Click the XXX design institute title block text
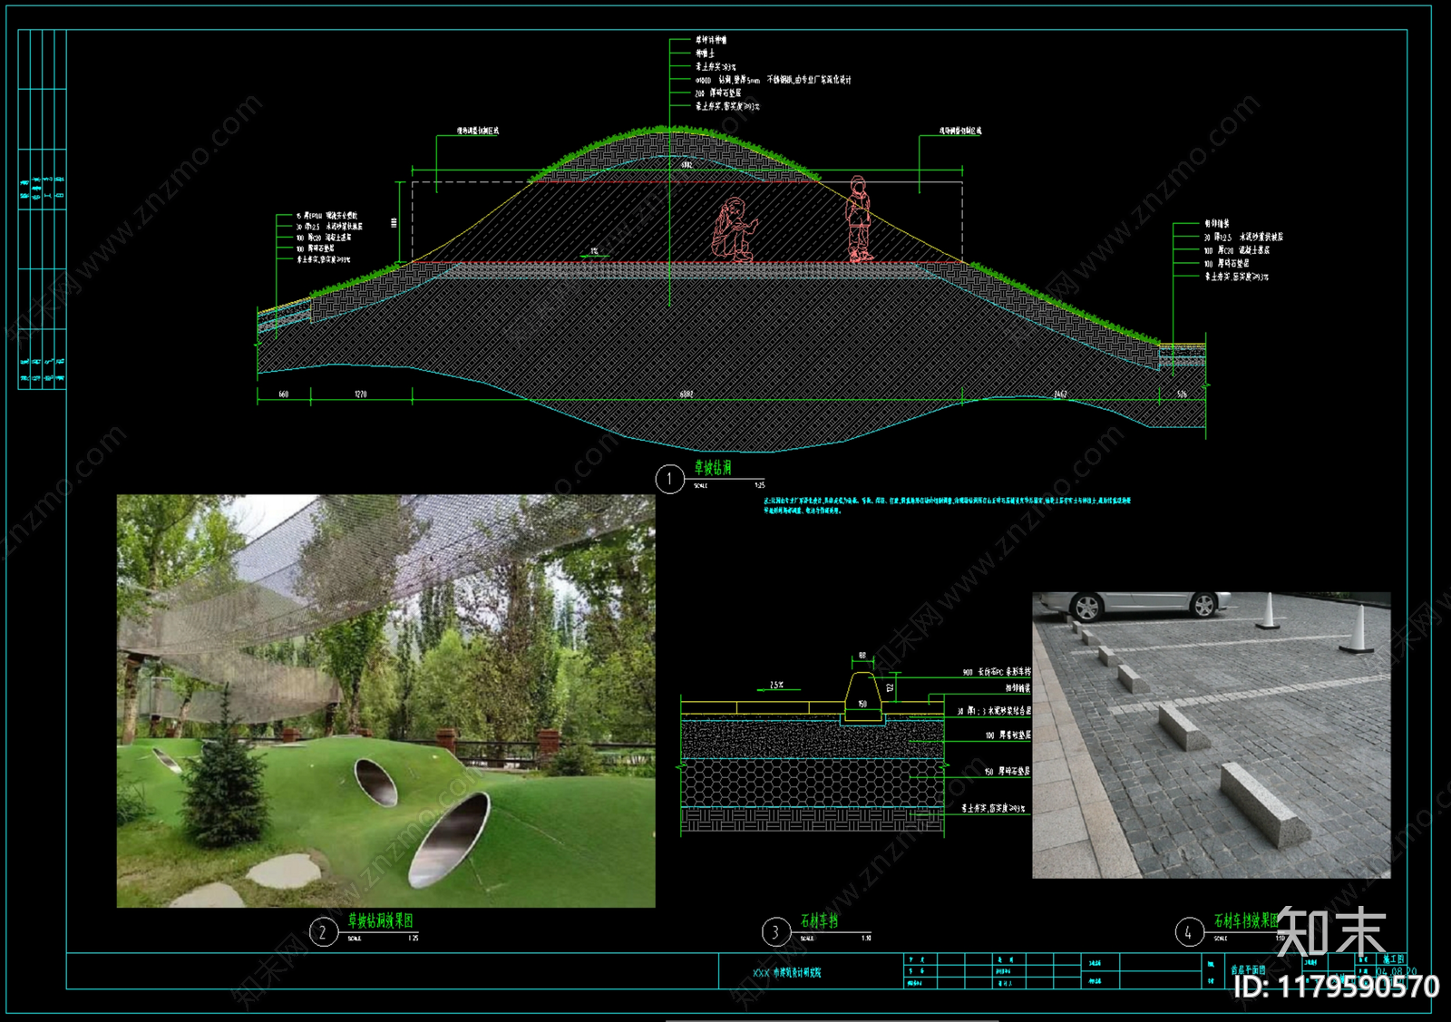1451x1022 pixels. coord(786,973)
